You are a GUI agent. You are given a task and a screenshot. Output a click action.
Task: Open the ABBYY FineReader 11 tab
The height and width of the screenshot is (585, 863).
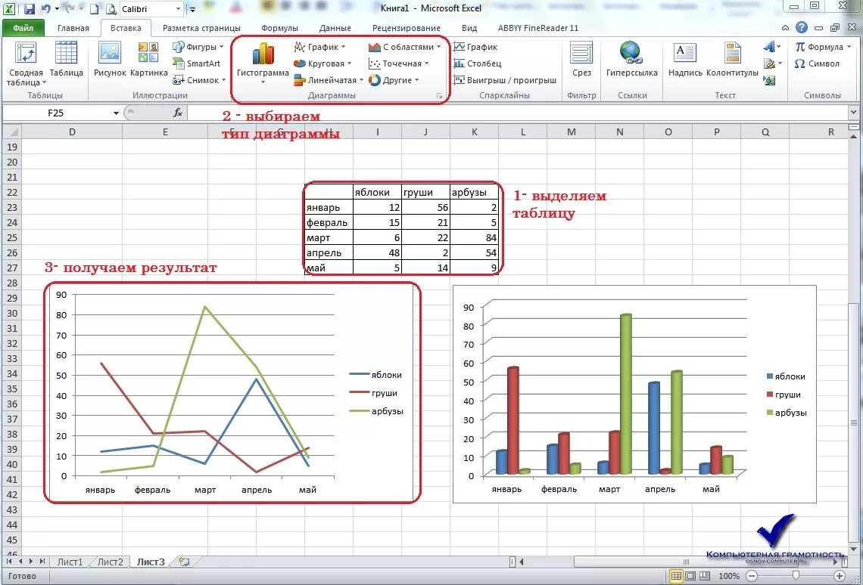(x=537, y=28)
